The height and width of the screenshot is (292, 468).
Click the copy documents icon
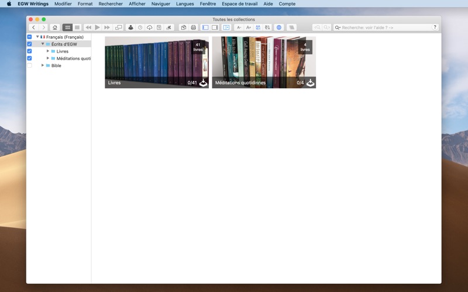pos(184,27)
